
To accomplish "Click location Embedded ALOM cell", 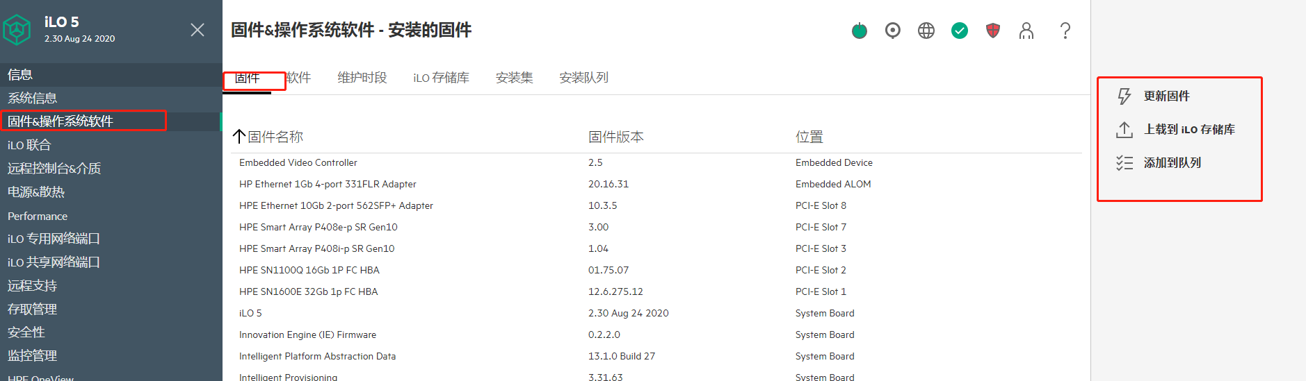I will click(833, 184).
